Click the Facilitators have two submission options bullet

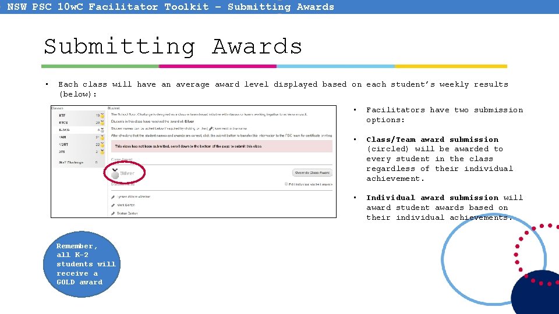(x=444, y=115)
